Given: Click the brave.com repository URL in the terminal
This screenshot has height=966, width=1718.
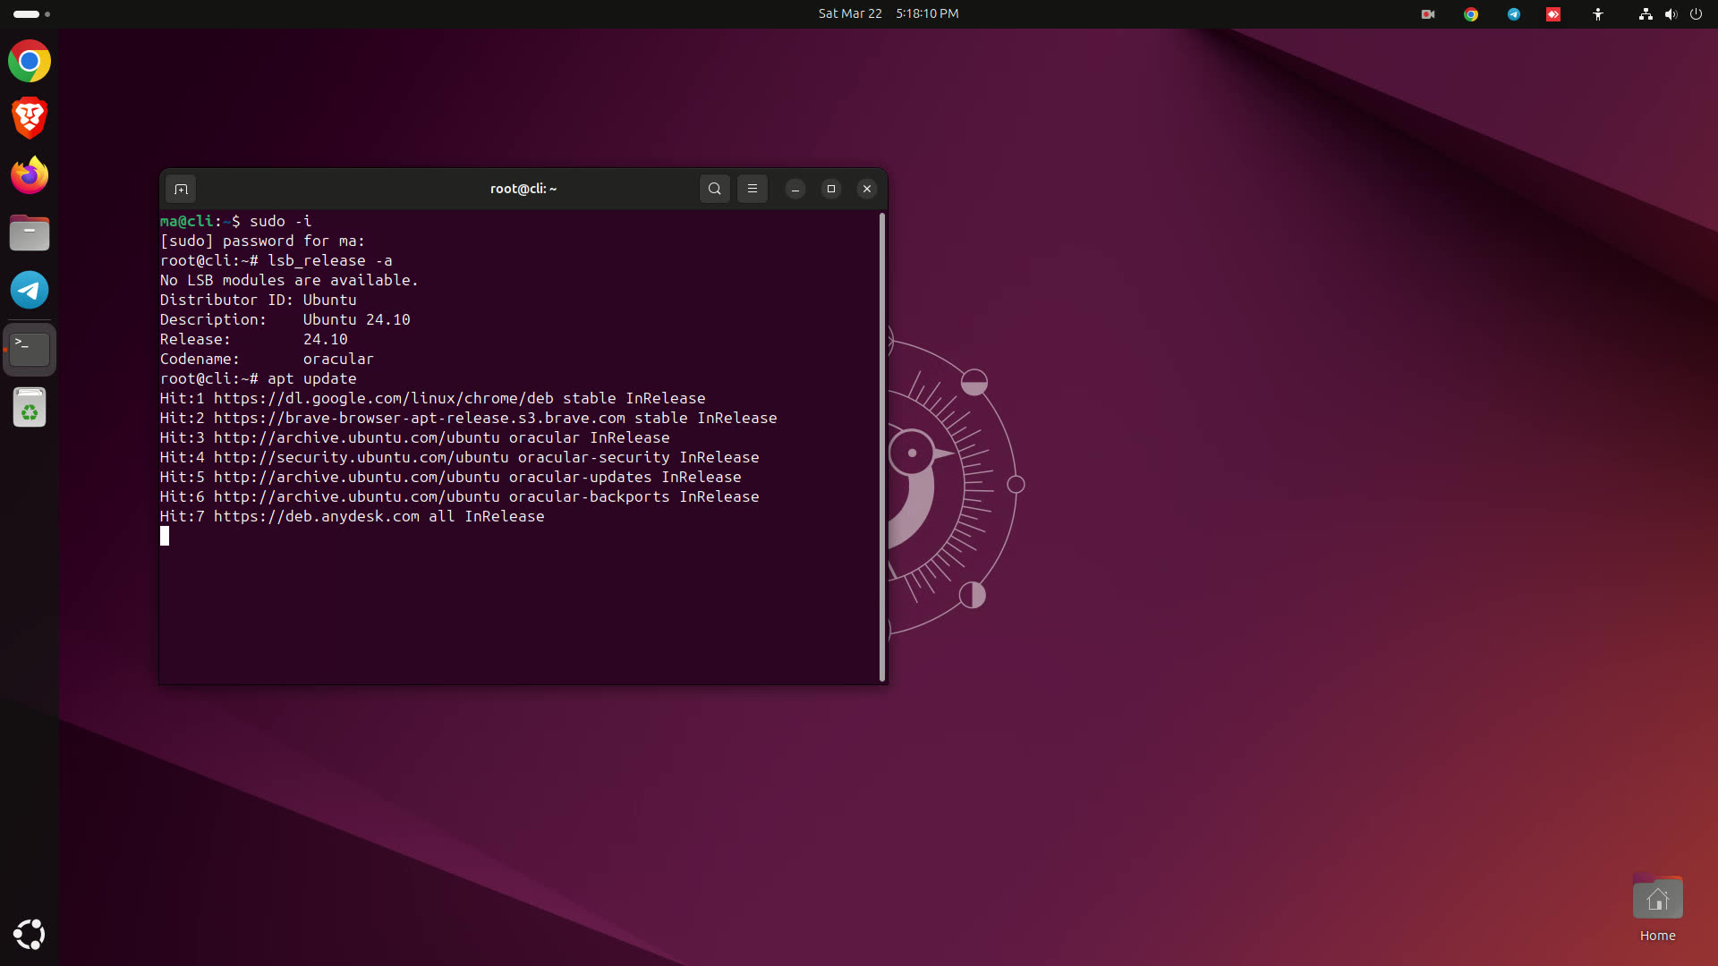Looking at the screenshot, I should (421, 418).
